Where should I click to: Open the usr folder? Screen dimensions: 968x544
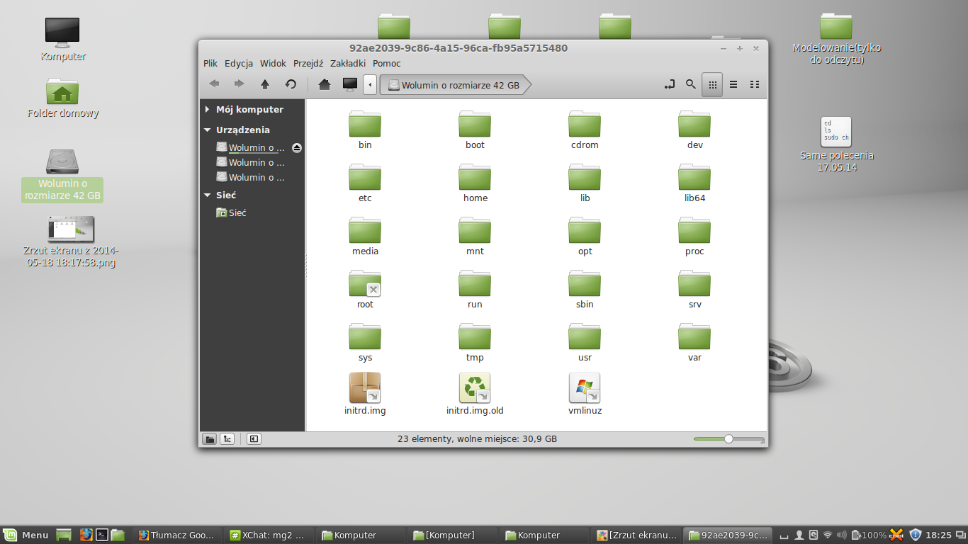tap(585, 342)
